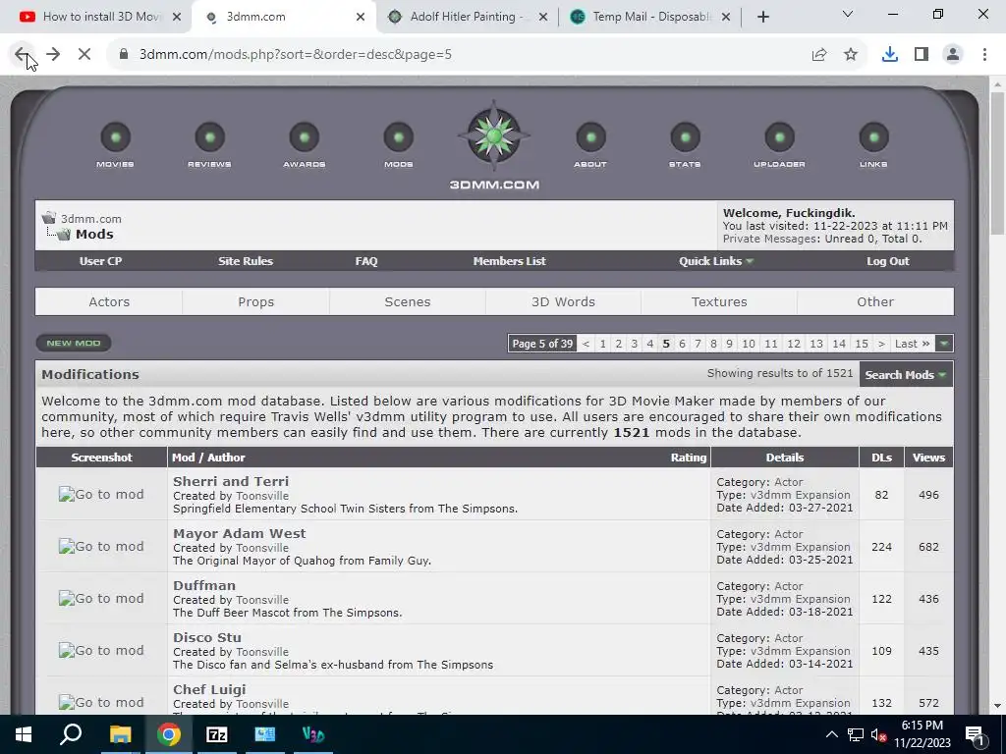Click the breadcrumb folder icon beside 3dmm.com
Image resolution: width=1006 pixels, height=754 pixels.
pyautogui.click(x=49, y=218)
